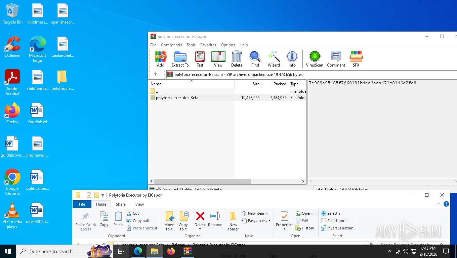Sort WinRAR list by Name column
This screenshot has height=258, width=457.
191,84
